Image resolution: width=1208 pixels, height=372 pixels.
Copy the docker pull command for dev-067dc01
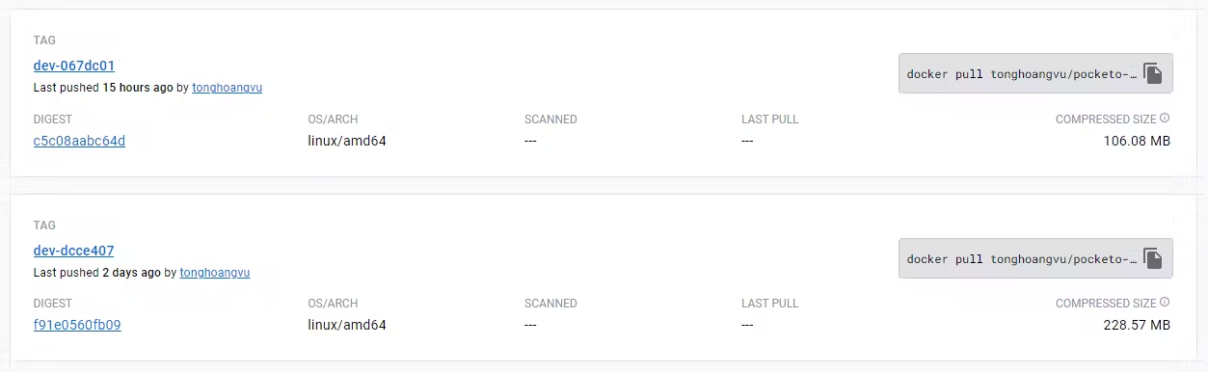click(1153, 73)
